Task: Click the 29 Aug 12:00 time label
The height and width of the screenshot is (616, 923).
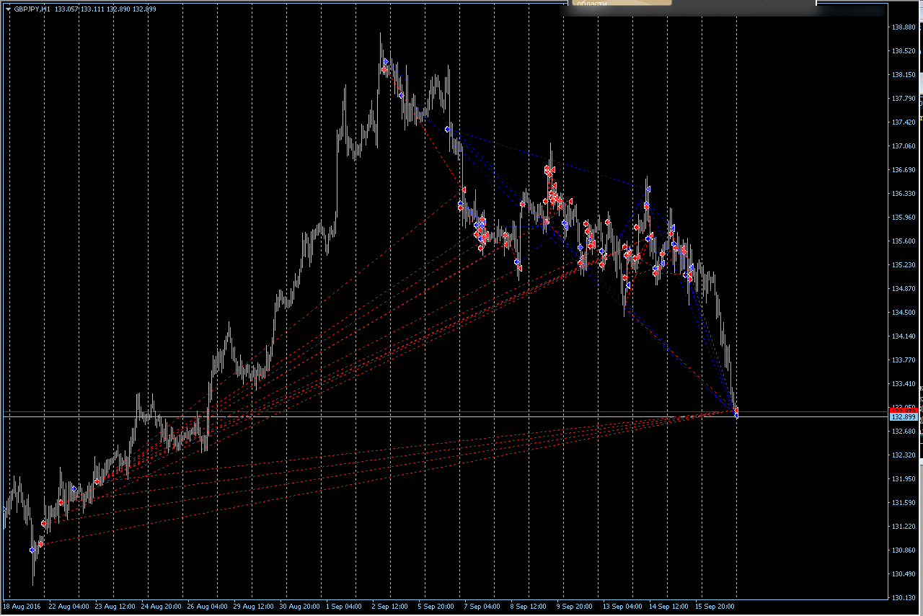Action: (x=253, y=607)
